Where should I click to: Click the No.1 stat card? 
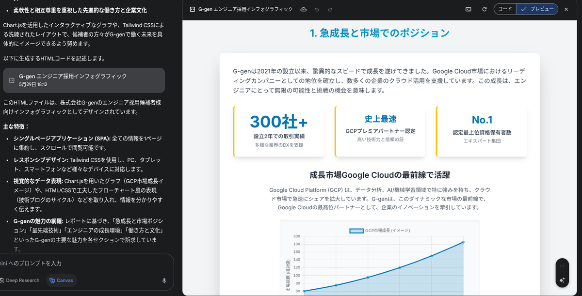(482, 131)
